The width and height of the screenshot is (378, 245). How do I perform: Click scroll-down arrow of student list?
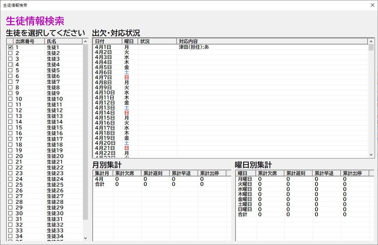[85, 238]
